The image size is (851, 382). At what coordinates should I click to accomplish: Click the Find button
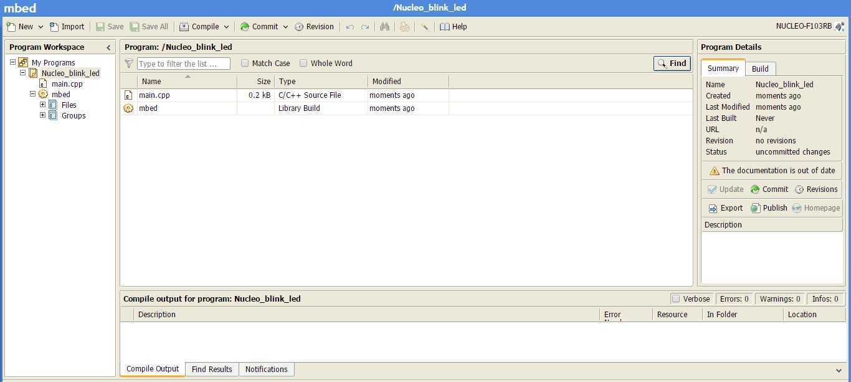pos(672,64)
